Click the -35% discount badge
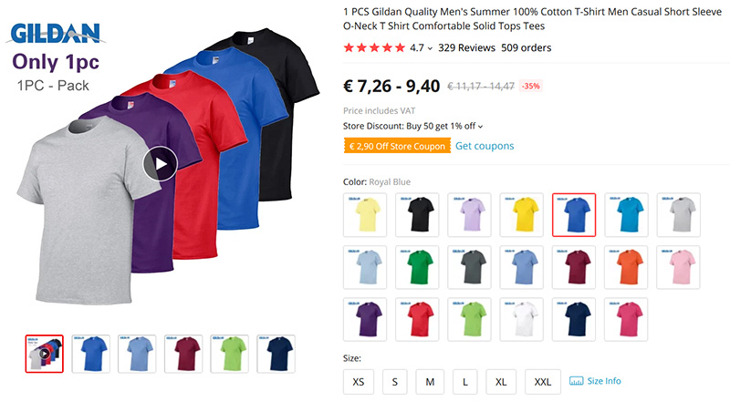 click(531, 86)
